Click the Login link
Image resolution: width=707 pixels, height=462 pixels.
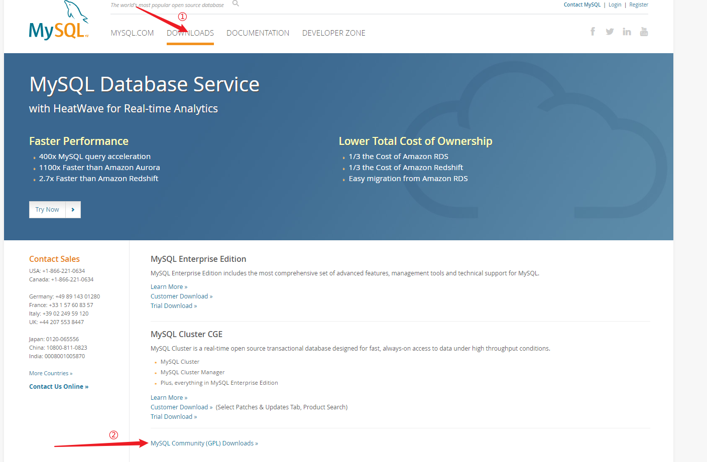tap(615, 5)
